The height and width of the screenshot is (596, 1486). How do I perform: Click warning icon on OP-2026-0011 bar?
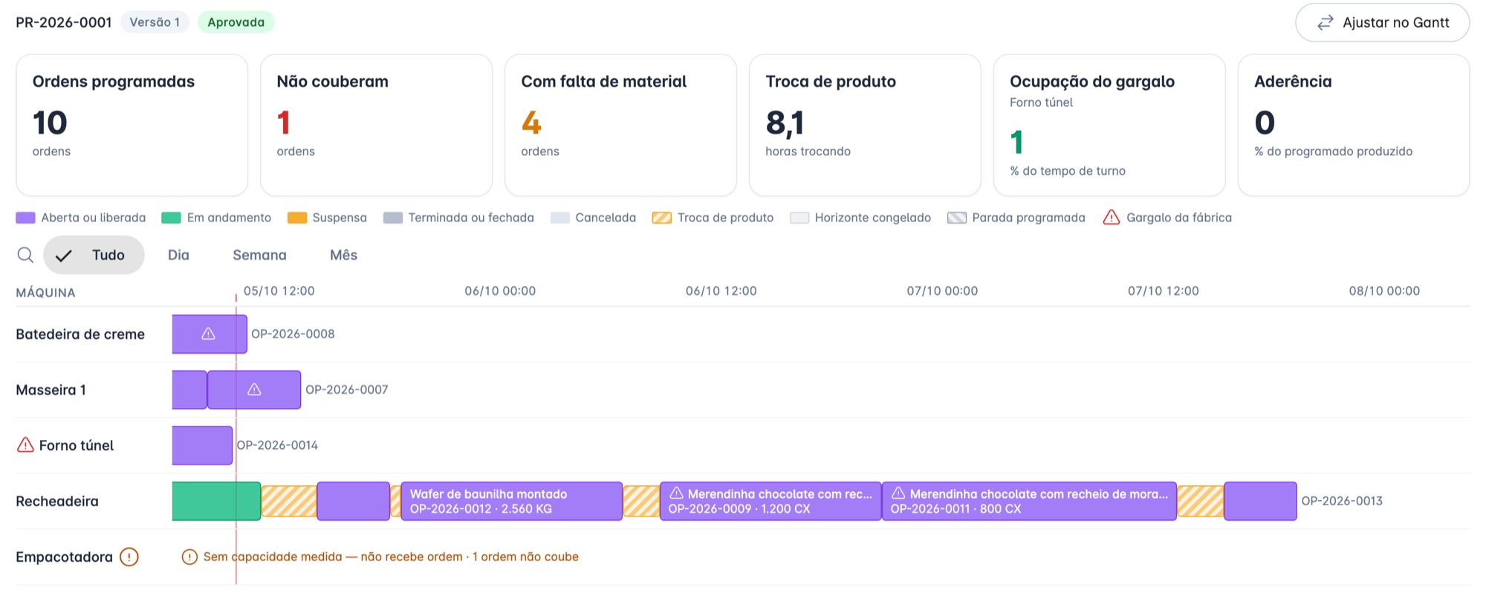[898, 493]
